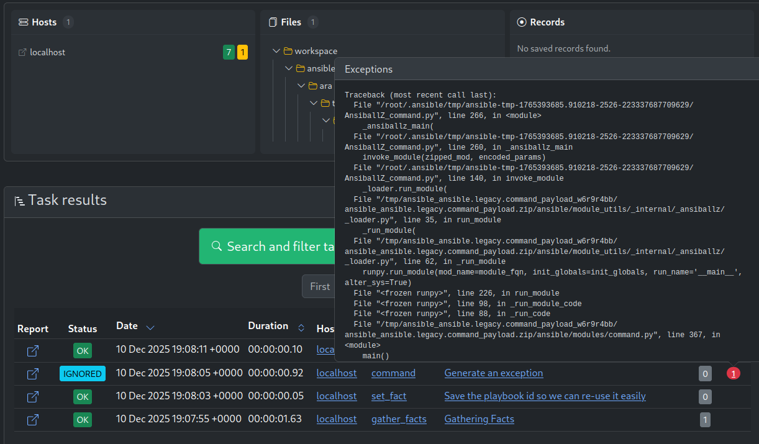Click the external link icon beside localhost host

23,53
